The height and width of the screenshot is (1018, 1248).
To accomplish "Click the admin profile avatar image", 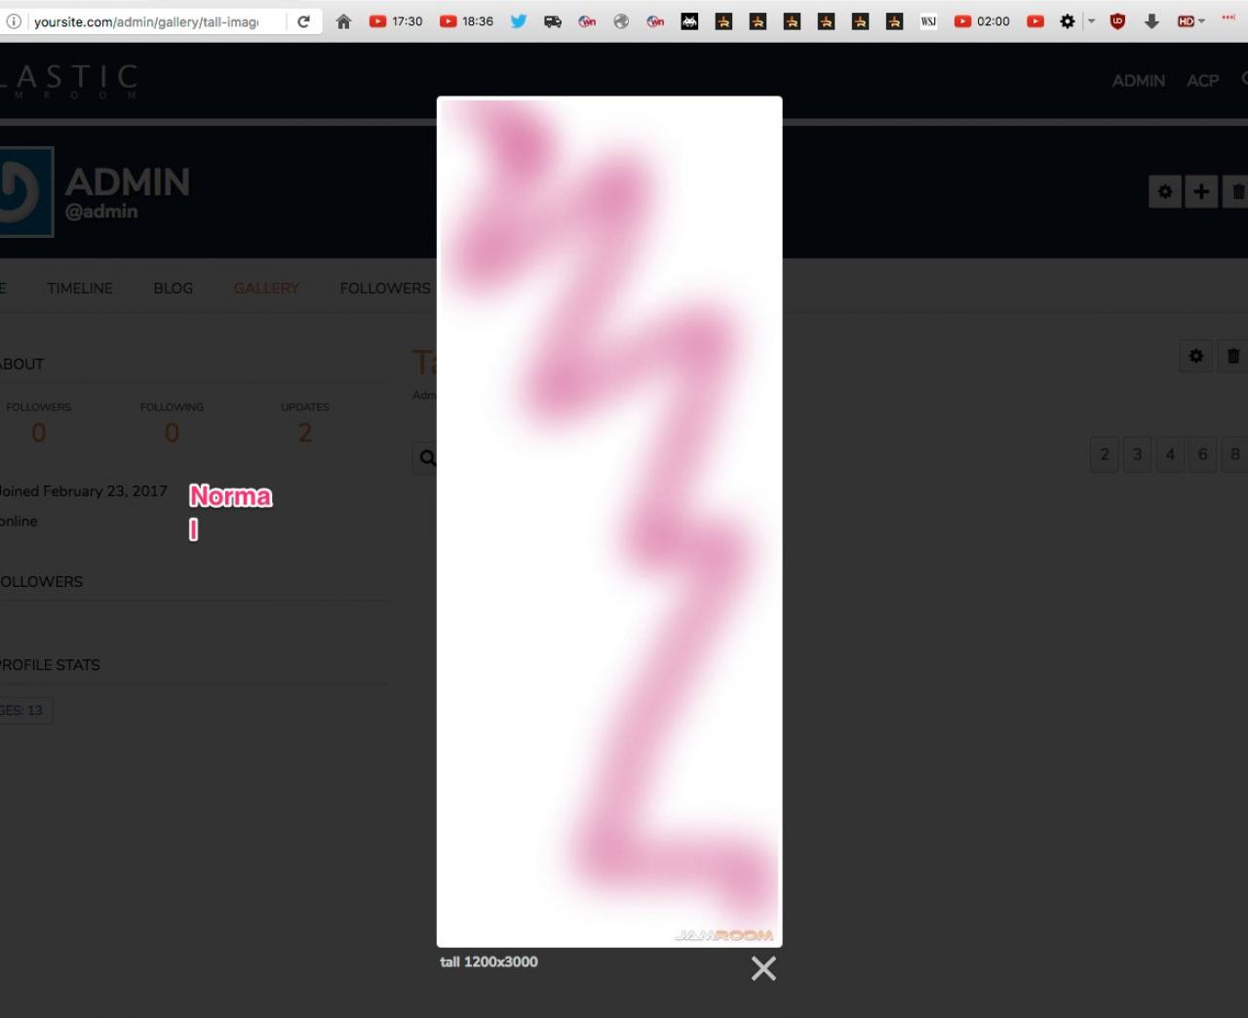I will [x=26, y=192].
